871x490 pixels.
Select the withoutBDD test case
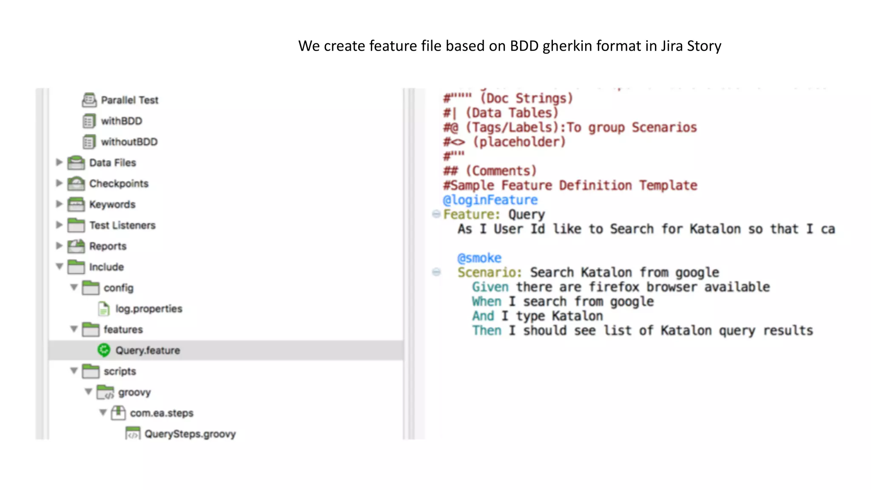click(x=129, y=142)
